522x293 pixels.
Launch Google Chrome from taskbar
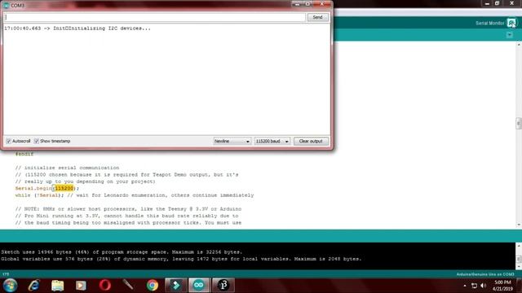click(153, 286)
